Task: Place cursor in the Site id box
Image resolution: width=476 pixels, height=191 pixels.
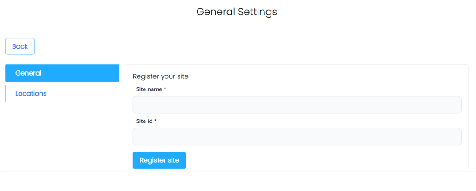Action: click(297, 137)
